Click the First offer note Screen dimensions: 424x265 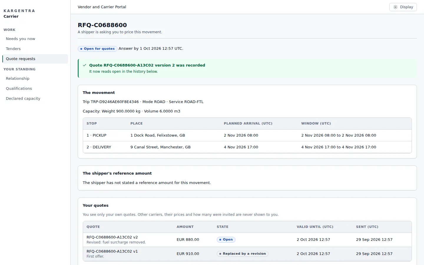[95, 256]
